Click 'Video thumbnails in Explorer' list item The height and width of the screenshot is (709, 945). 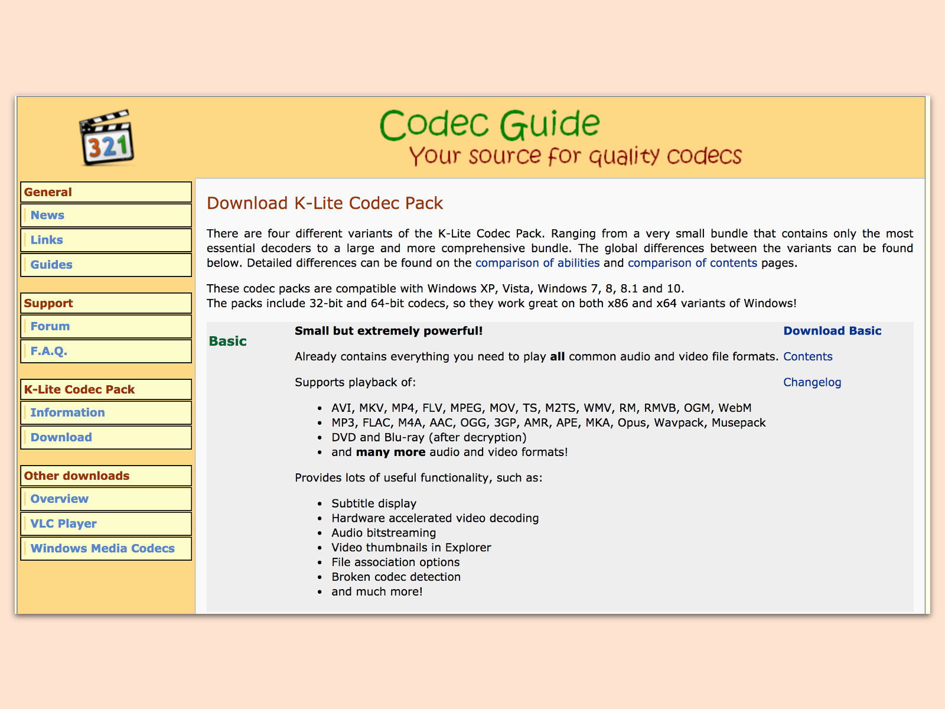point(411,548)
